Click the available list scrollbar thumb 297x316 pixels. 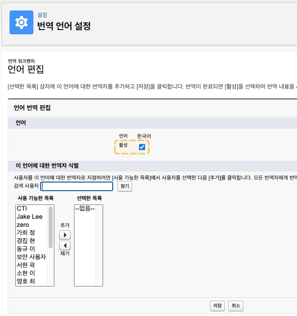tap(51, 227)
